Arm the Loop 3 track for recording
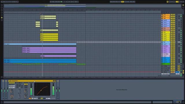Image resolution: width=185 pixels, height=104 pixels. [179, 38]
